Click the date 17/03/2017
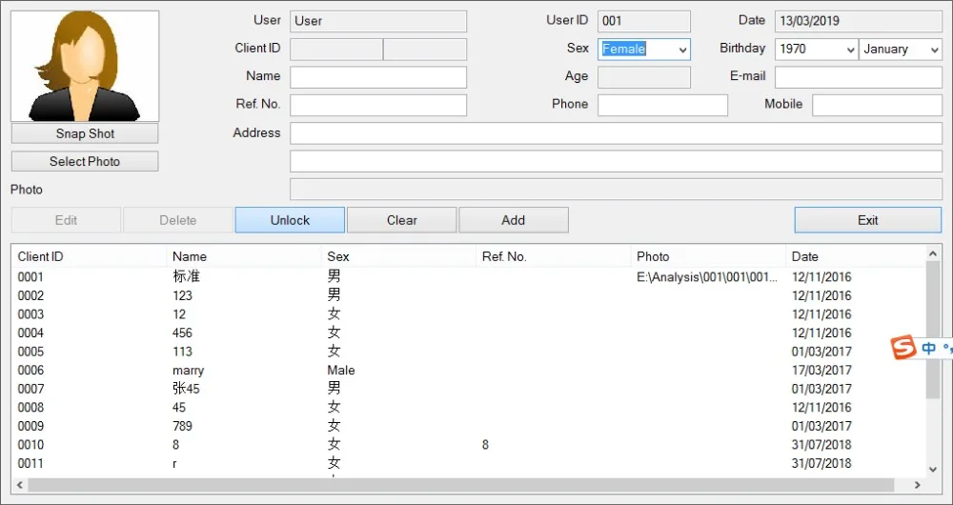The height and width of the screenshot is (505, 953). (821, 370)
